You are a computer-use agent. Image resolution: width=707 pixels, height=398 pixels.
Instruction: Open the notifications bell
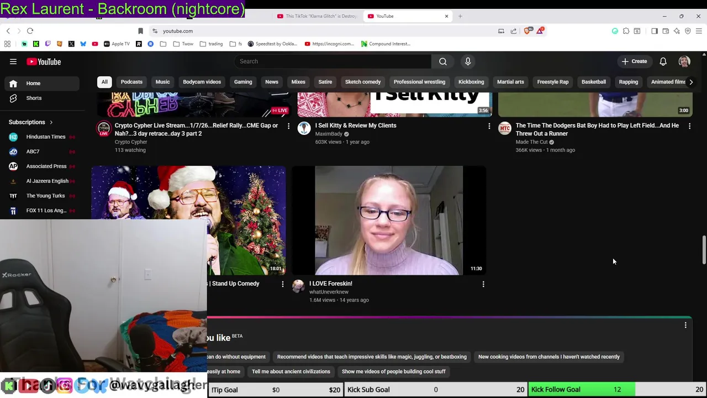[663, 61]
